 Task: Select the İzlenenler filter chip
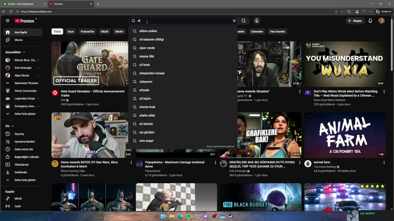pos(257,32)
